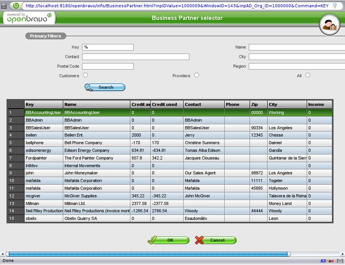Image resolution: width=345 pixels, height=265 pixels.
Task: Select the Customers radio button
Action: pyautogui.click(x=85, y=75)
